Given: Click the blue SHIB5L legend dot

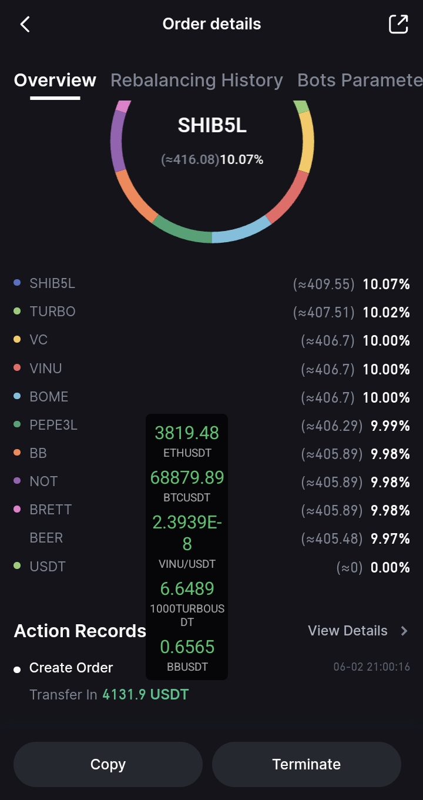Looking at the screenshot, I should pos(18,283).
